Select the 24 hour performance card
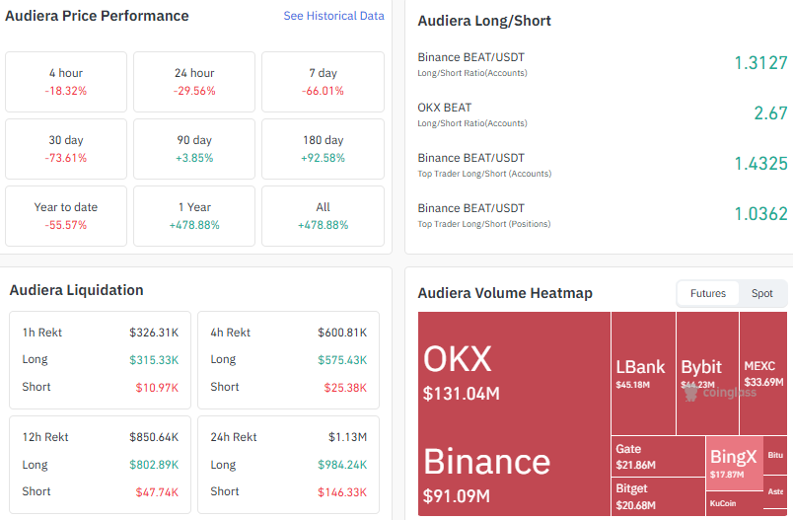 (194, 82)
